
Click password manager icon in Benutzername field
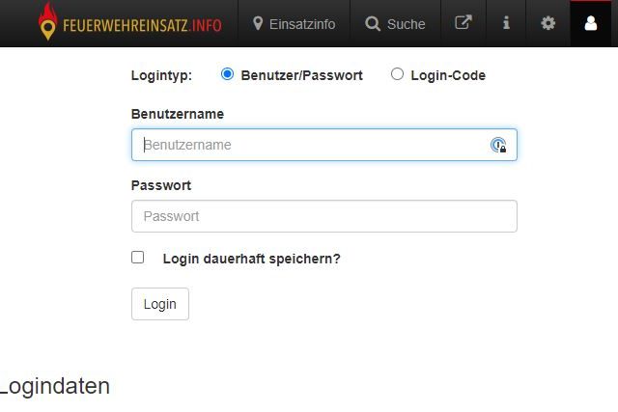[x=498, y=145]
